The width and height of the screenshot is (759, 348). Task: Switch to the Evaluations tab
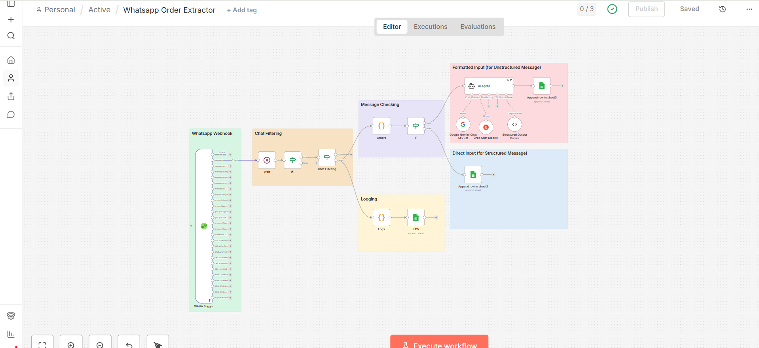point(478,26)
